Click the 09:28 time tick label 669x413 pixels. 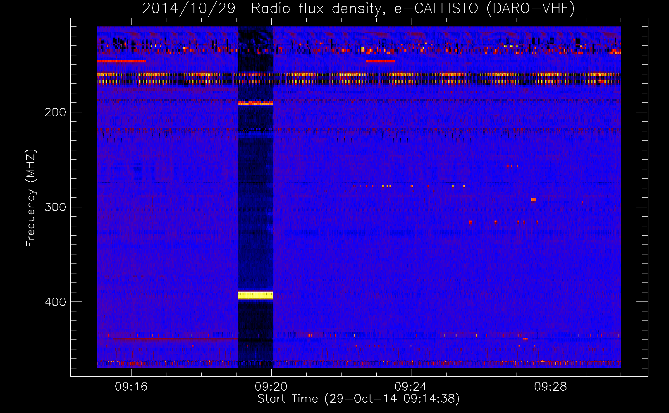551,387
